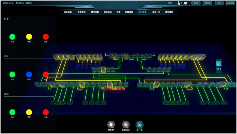Click the hand pointer icon beside toggle

(179, 3)
